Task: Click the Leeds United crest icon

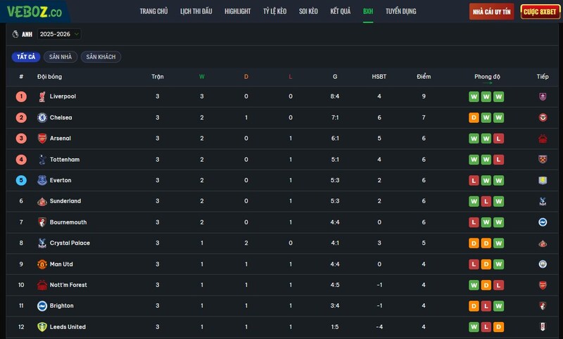Action: [42, 327]
